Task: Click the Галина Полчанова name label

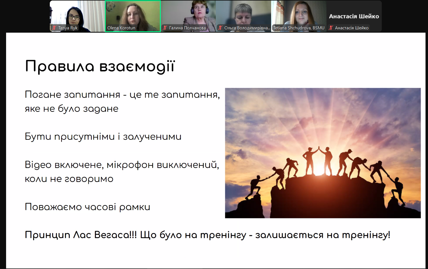Action: tap(187, 28)
